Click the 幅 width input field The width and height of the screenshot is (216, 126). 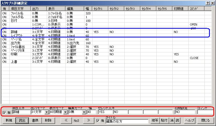tap(91, 112)
